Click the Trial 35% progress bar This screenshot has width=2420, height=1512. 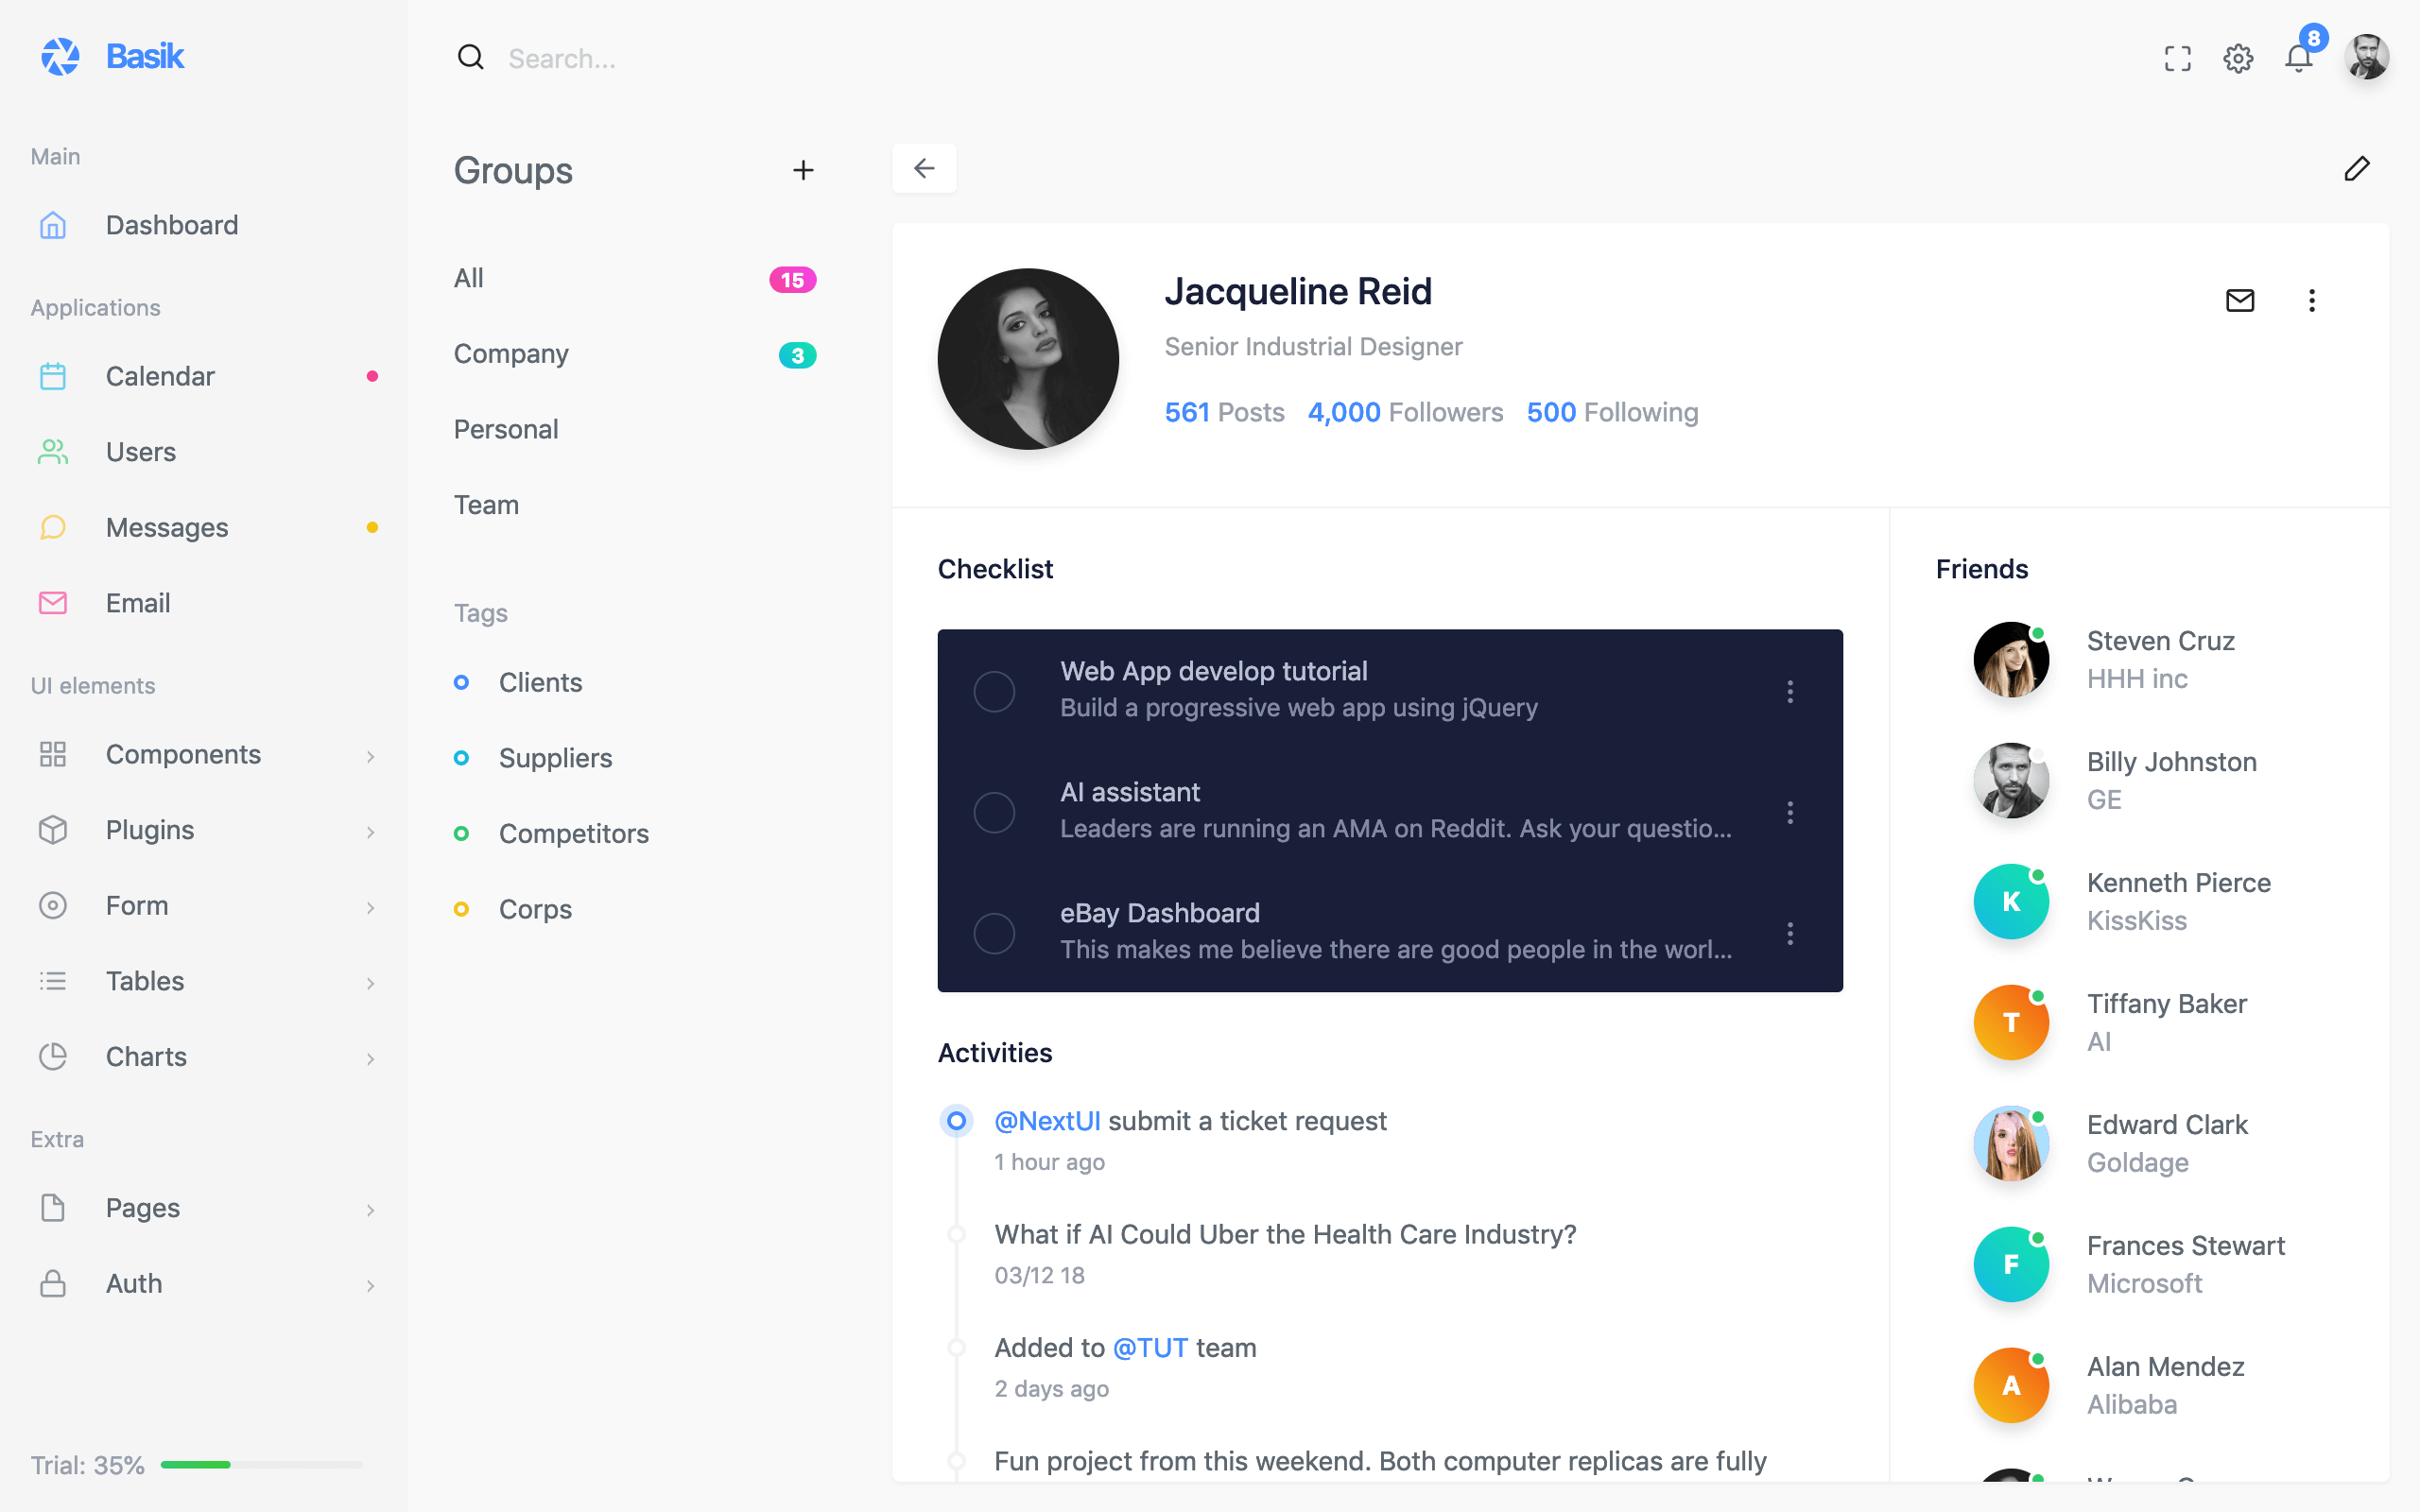[261, 1464]
